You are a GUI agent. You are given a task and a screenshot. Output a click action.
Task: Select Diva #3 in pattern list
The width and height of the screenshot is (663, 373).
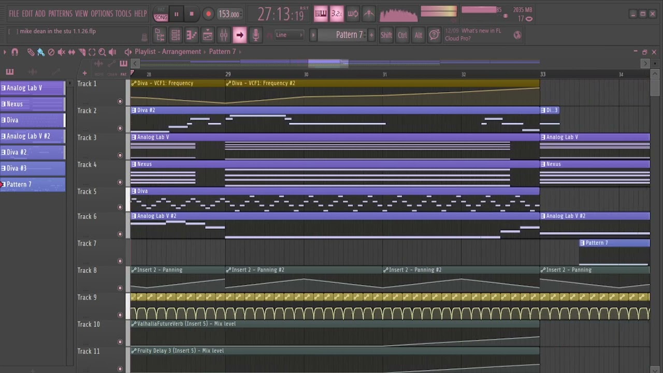pos(33,168)
